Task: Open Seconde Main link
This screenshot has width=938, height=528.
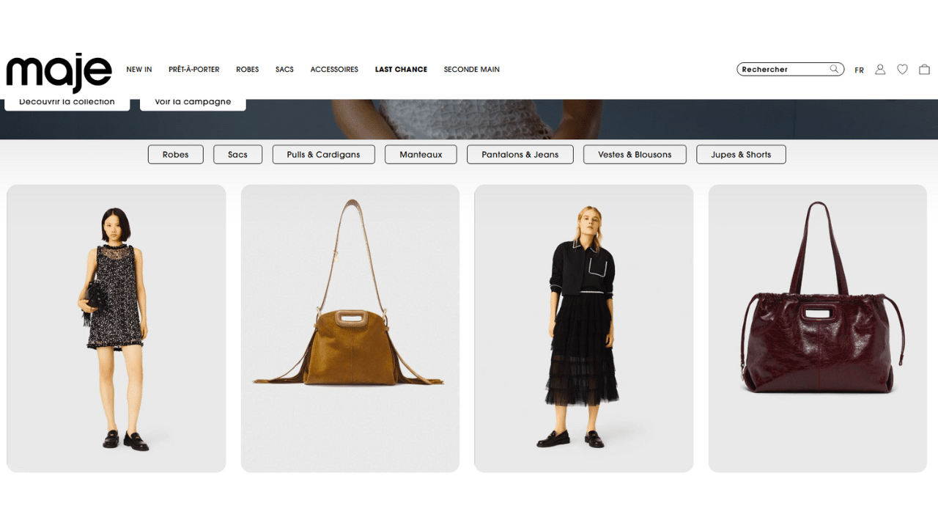Action: tap(471, 70)
